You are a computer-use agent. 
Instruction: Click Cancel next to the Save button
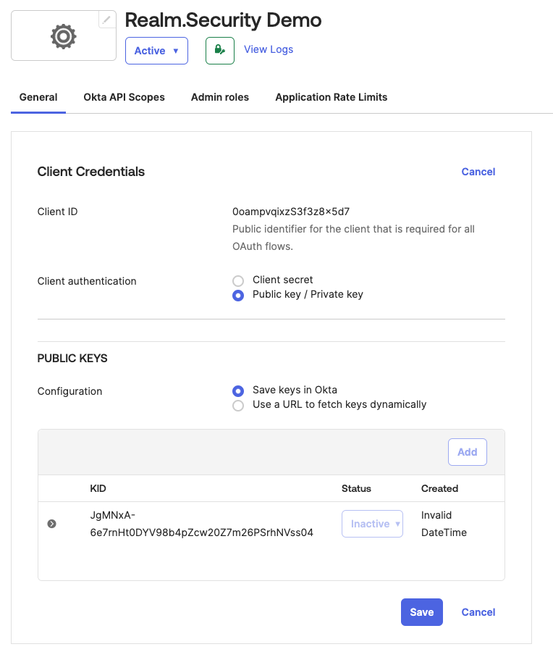point(478,611)
